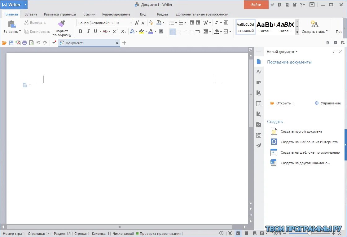This screenshot has height=237, width=347.
Task: Open the Calibri font name dropdown
Action: point(112,23)
